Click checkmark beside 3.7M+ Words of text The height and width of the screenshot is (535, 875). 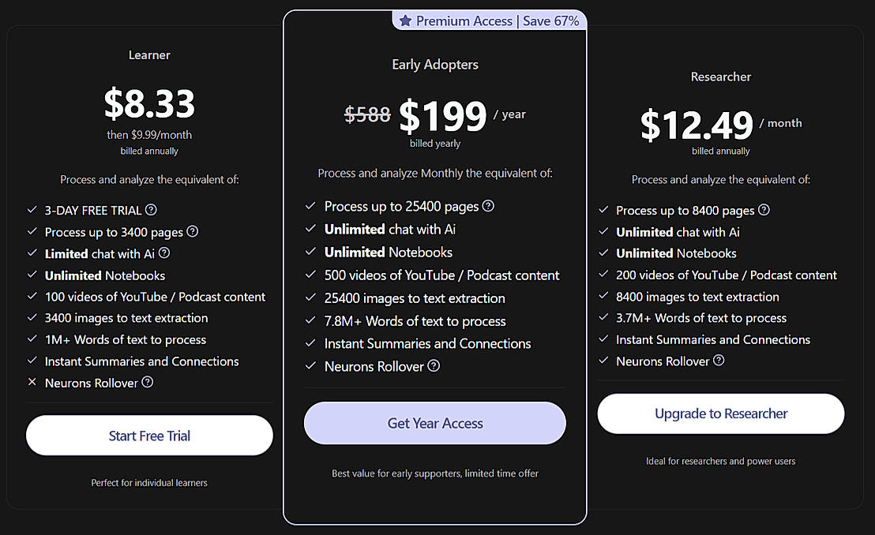[604, 318]
